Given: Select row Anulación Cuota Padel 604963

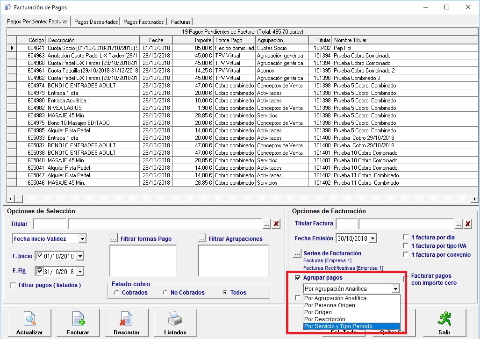Looking at the screenshot, I should pyautogui.click(x=243, y=56).
